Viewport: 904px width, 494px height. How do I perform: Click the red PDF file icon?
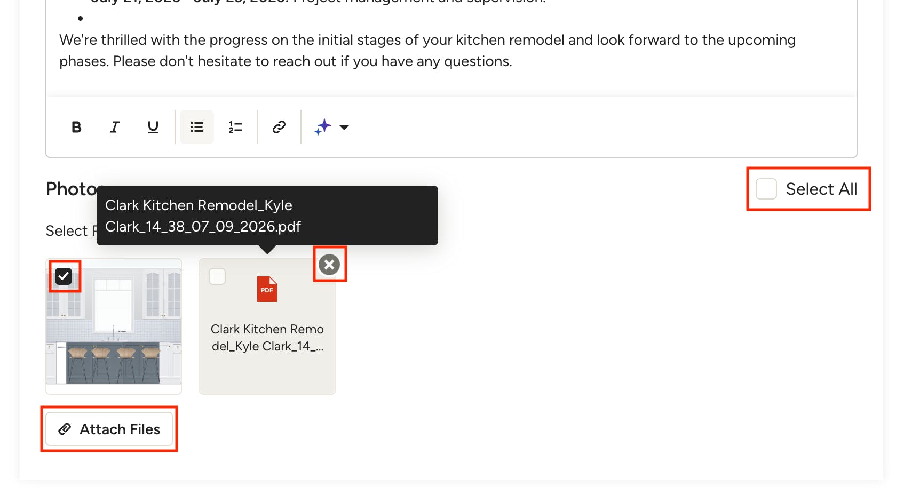pos(267,289)
